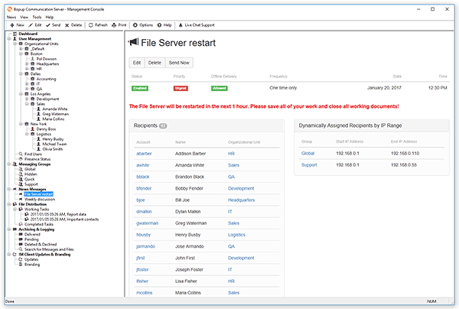459x309 pixels.
Task: Open the News menu
Action: pyautogui.click(x=11, y=18)
